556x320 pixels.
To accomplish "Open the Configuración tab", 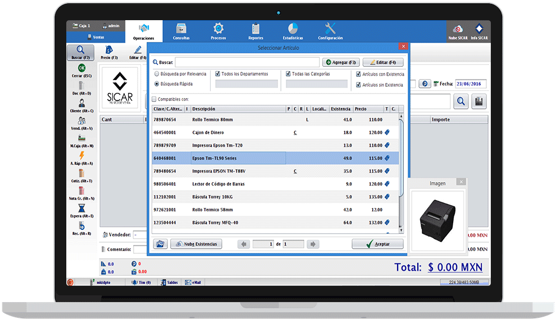I will (330, 31).
